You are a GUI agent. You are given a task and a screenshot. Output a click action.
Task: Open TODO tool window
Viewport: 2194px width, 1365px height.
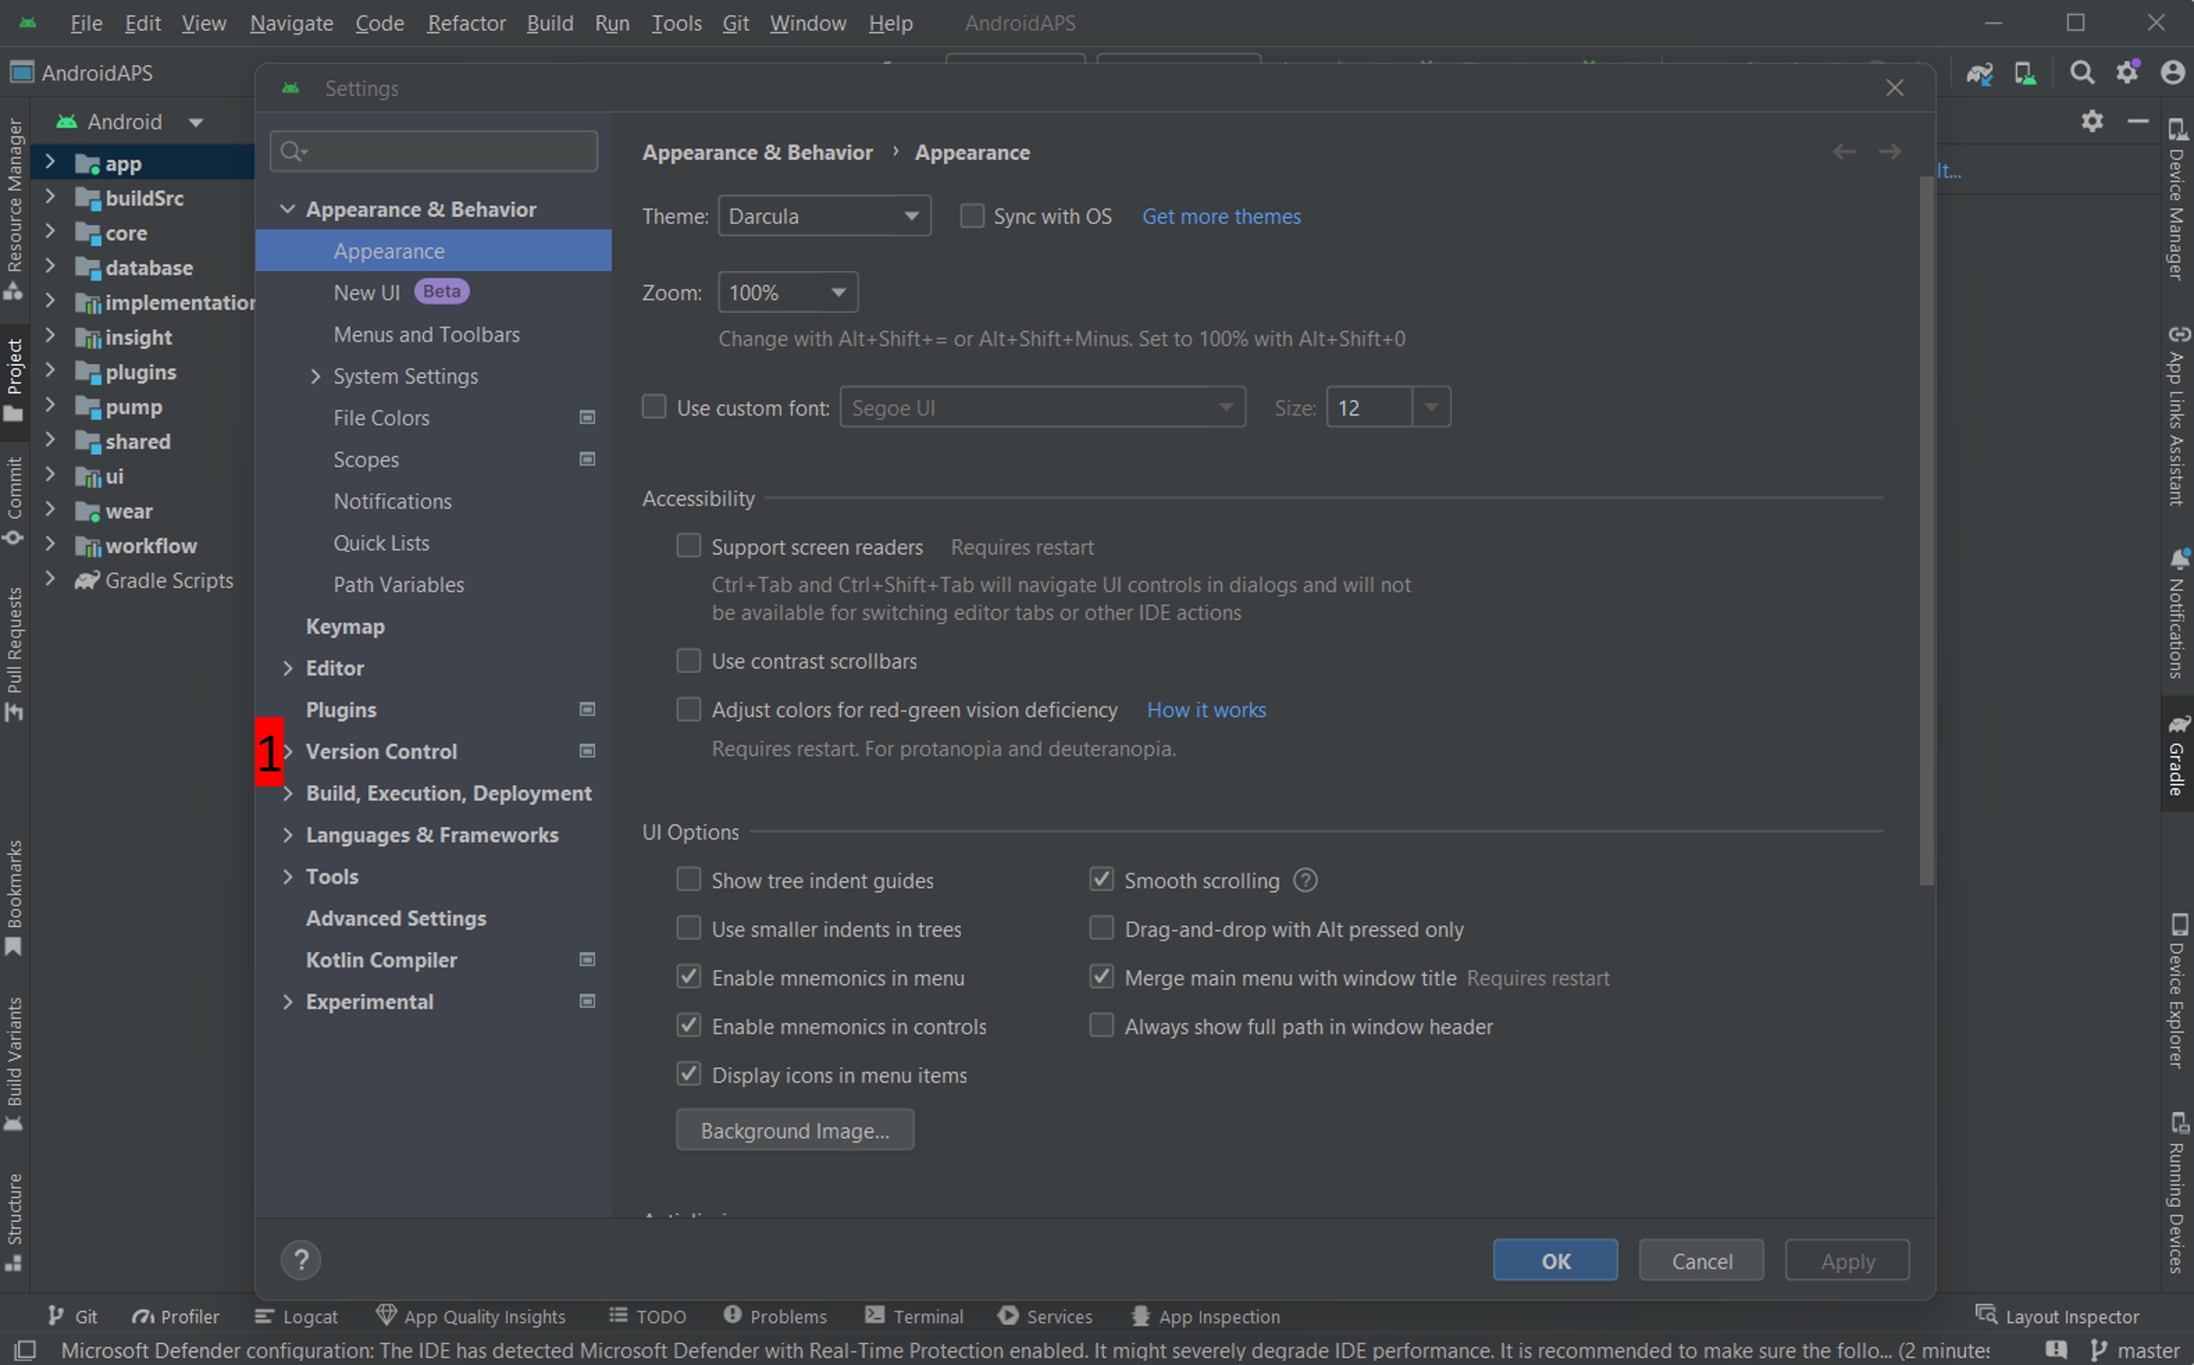(x=647, y=1316)
